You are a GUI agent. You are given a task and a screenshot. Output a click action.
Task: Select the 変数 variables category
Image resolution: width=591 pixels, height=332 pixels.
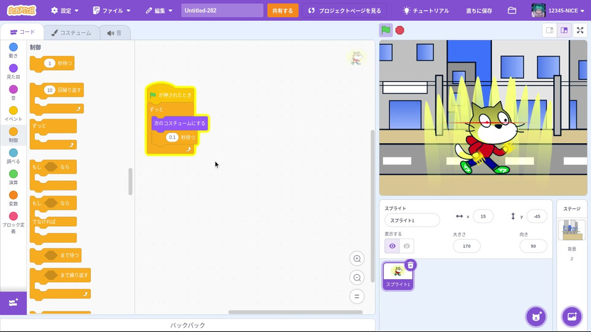tap(13, 198)
